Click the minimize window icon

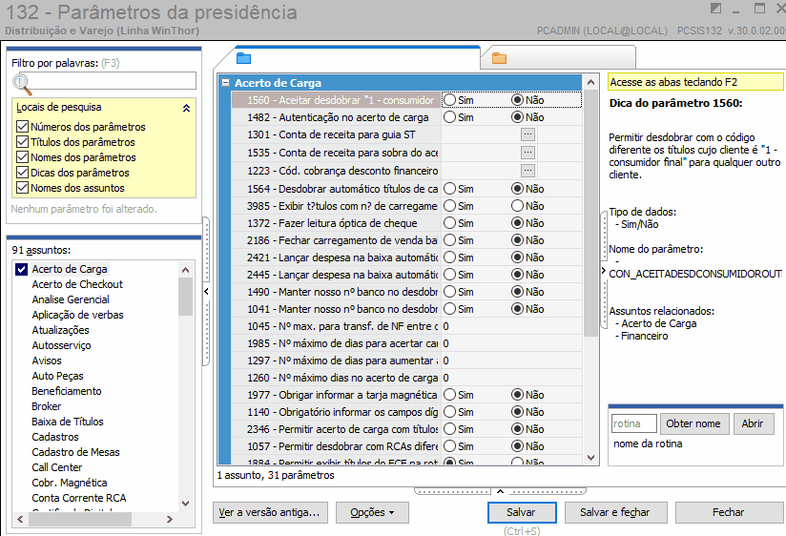click(735, 10)
